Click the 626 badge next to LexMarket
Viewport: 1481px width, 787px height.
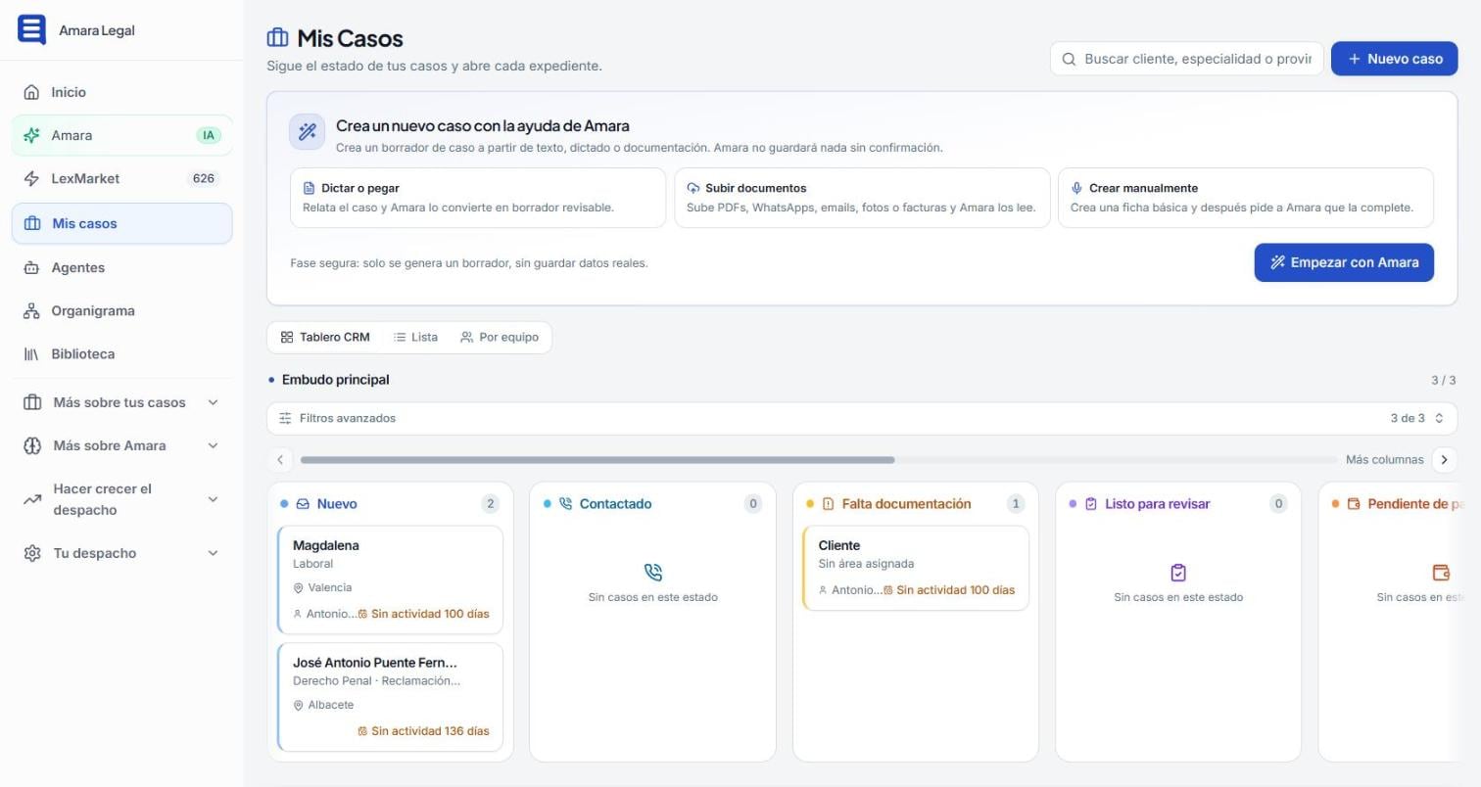pos(204,178)
